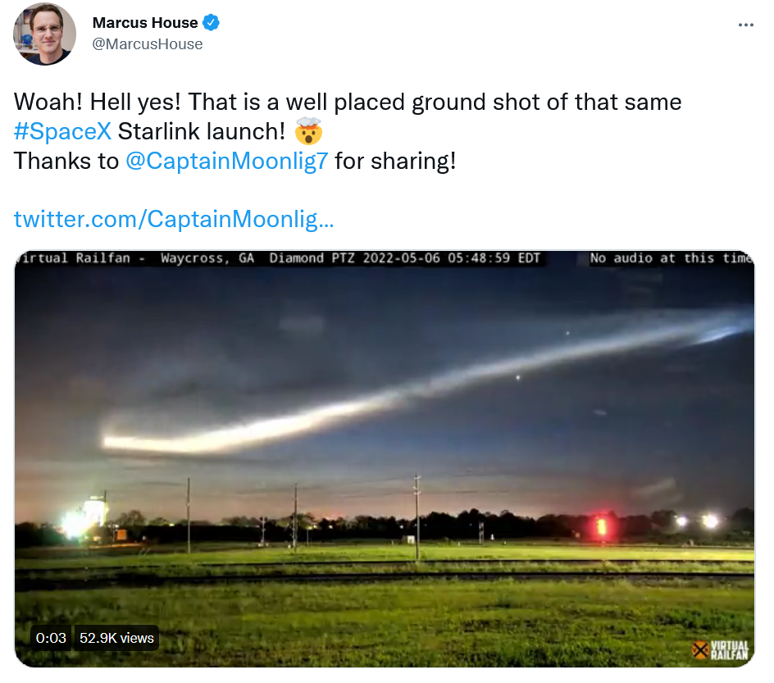Click the Marcus House display name
This screenshot has width=774, height=683.
point(145,23)
